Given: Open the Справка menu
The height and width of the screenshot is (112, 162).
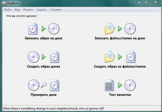Looking at the screenshot, I should [x=56, y=10].
